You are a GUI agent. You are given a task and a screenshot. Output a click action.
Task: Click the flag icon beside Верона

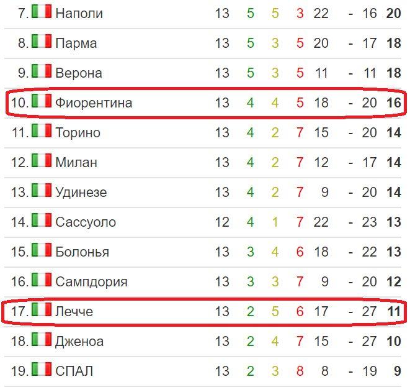tap(42, 71)
